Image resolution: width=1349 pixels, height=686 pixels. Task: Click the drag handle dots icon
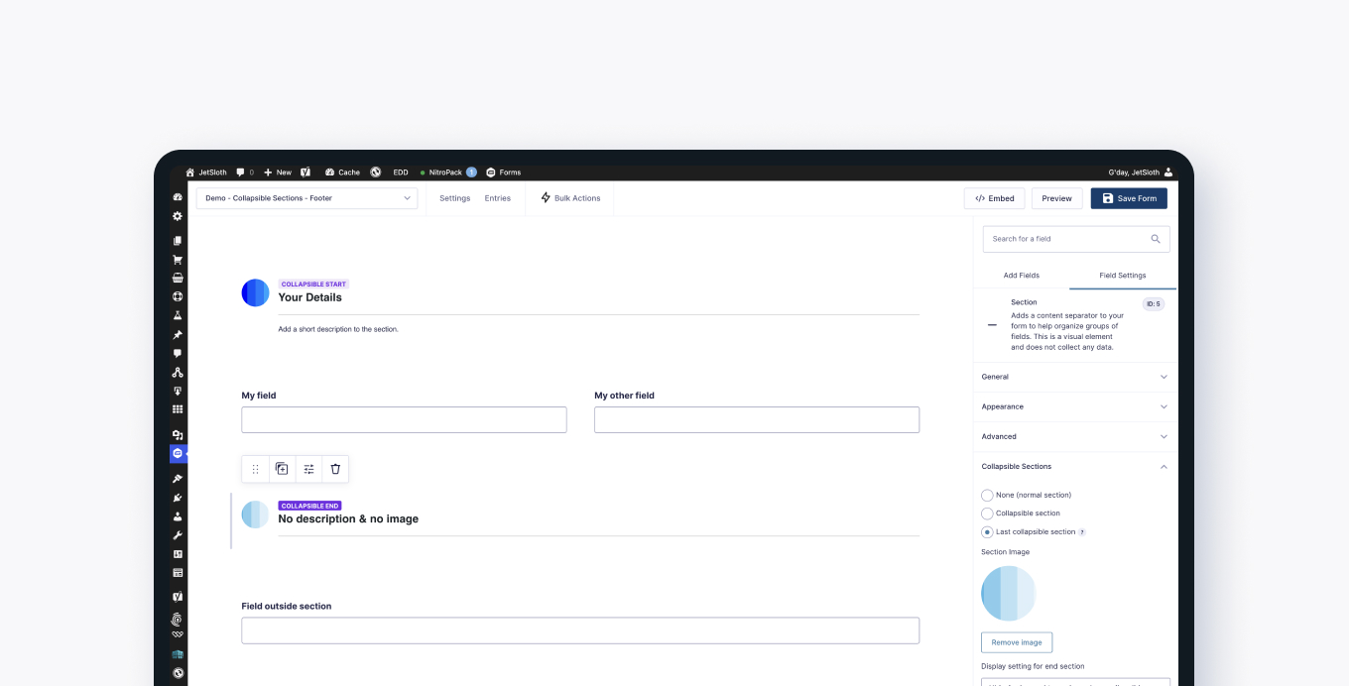pos(255,469)
